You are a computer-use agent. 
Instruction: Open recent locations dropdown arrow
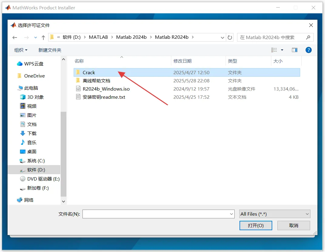(x=36, y=38)
